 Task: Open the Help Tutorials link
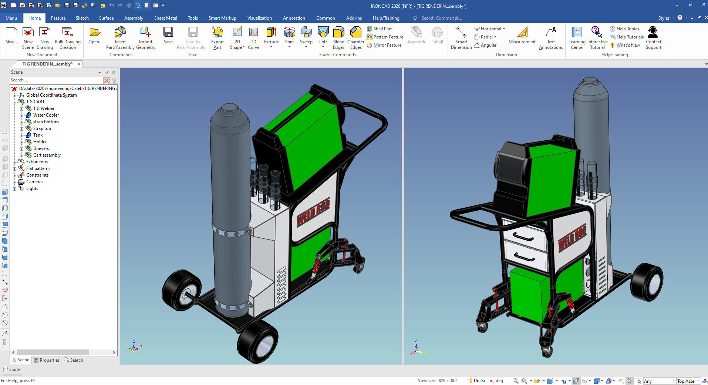coord(630,37)
